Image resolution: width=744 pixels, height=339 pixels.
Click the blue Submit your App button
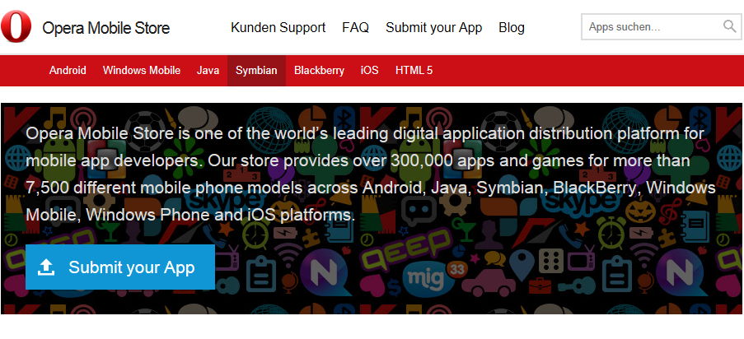click(x=120, y=267)
